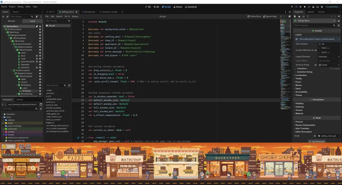Toggle method list sorting icon
342x185 pixels.
[69, 85]
